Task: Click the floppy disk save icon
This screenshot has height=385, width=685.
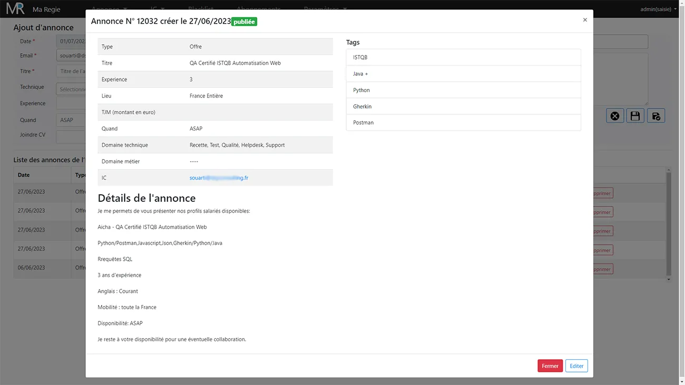Action: tap(635, 116)
